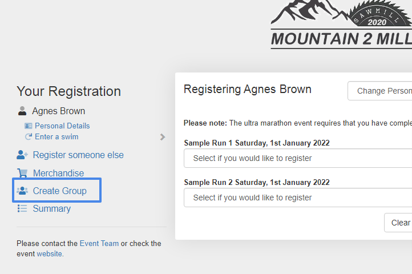Click the Enter a swim arrow icon
412x274 pixels.
click(x=28, y=137)
